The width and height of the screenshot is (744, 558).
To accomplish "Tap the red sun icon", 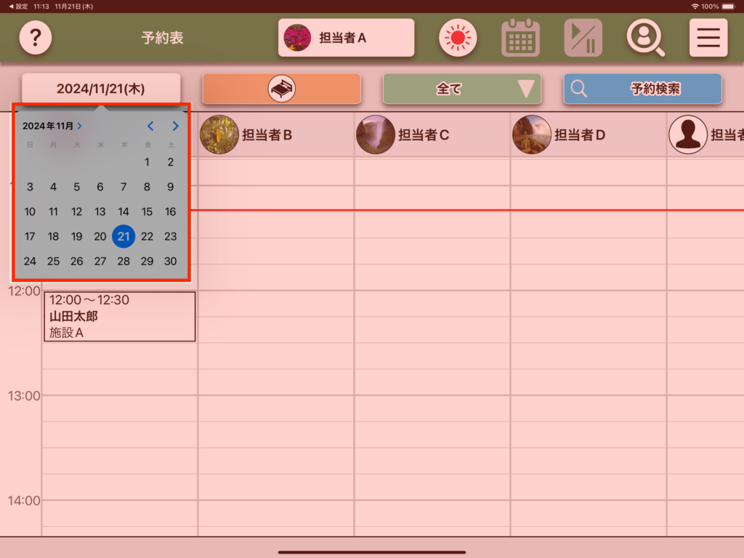I will [x=457, y=38].
